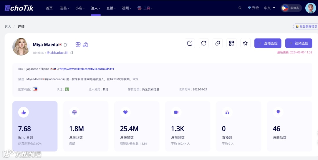
Task: Click the 达人 breadcrumb link
Action: [8, 26]
